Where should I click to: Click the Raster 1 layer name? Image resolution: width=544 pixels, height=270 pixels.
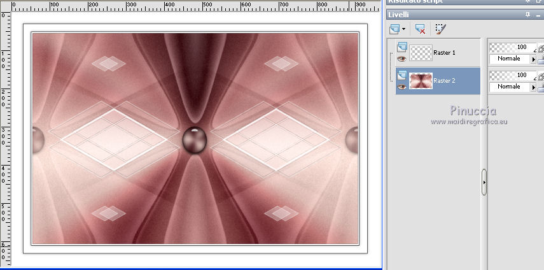click(445, 53)
